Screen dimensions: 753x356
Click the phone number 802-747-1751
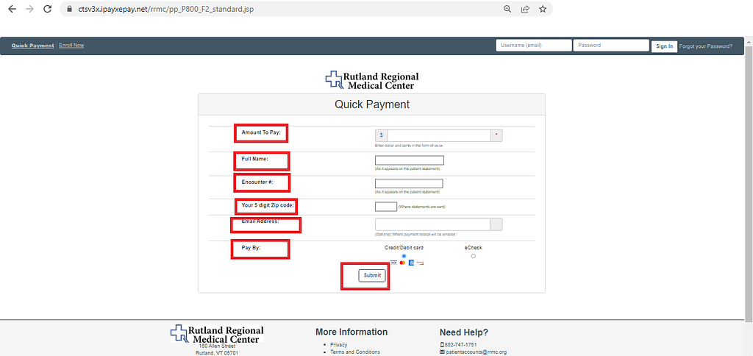pos(461,345)
